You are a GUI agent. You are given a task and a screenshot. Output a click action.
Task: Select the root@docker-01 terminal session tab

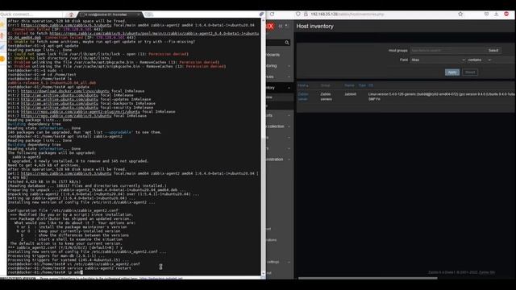pos(110,14)
